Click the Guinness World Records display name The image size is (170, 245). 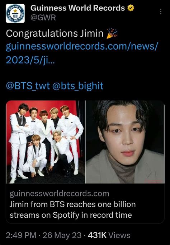coord(77,8)
